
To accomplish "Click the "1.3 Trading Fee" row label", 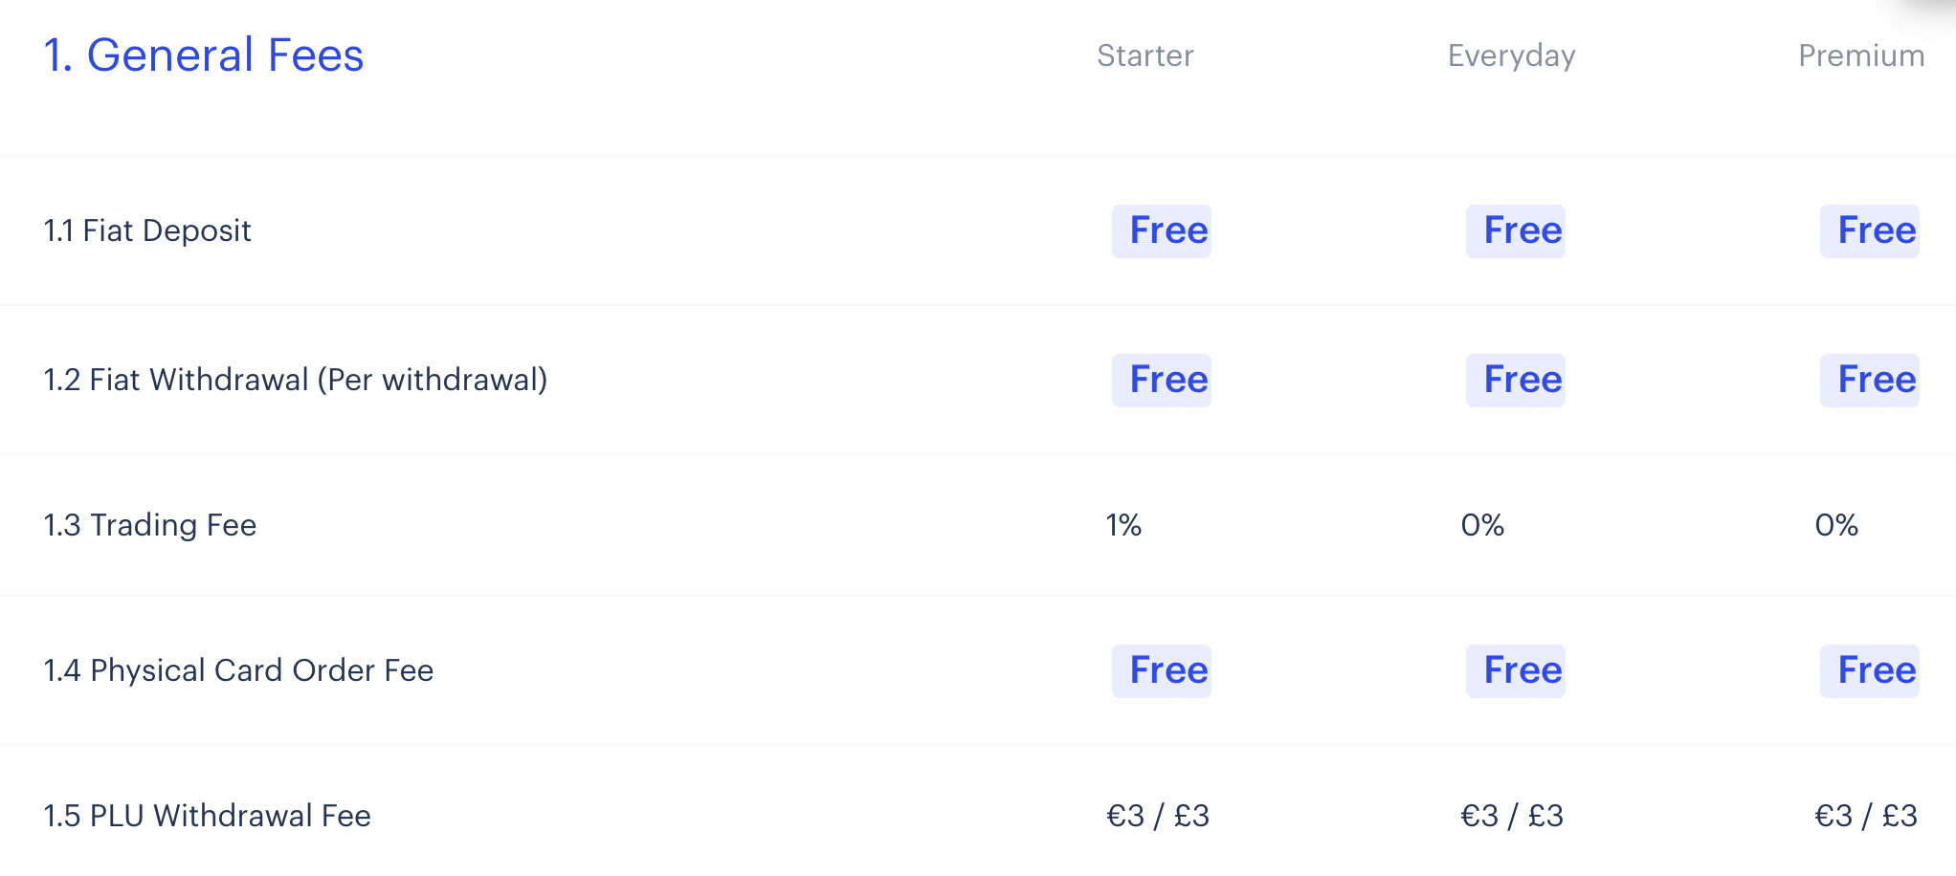I will point(150,526).
